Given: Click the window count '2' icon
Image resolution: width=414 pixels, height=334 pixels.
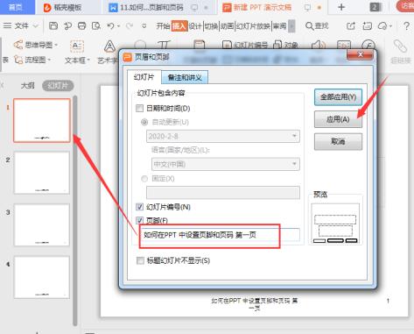Looking at the screenshot, I should click(375, 7).
